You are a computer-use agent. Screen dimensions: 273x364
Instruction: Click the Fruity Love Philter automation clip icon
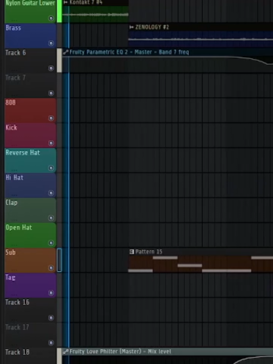66,352
